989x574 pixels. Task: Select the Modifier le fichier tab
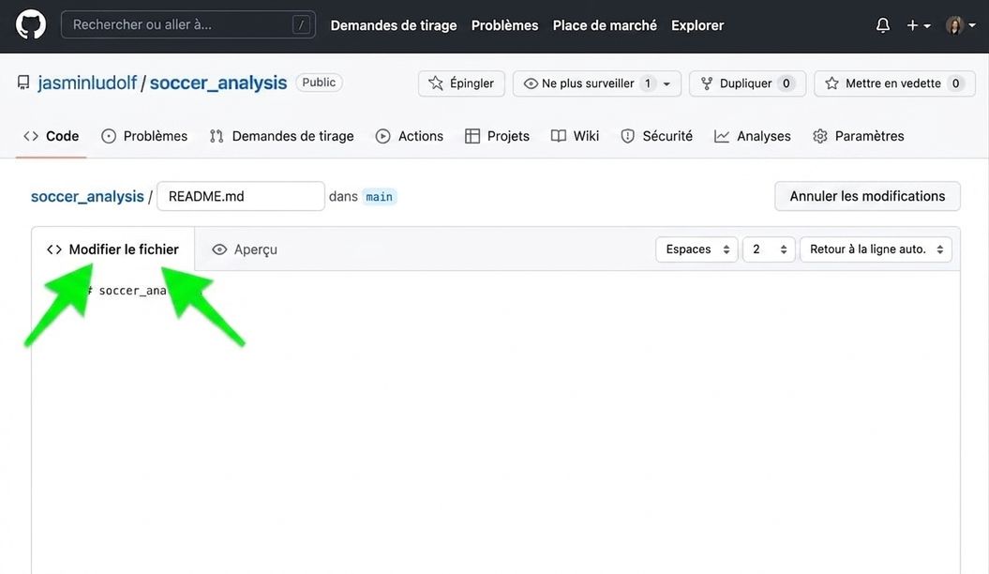point(112,249)
